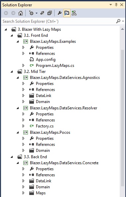Open Properties wrench icon in toolbar
Viewport: 126px width, 197px height.
(x=60, y=13)
